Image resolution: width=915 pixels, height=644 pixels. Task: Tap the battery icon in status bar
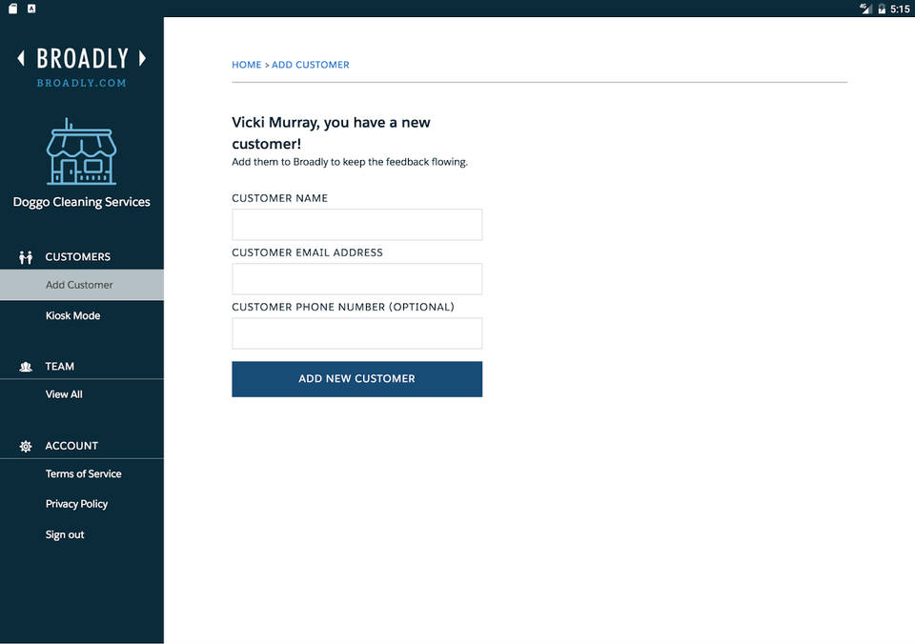882,9
